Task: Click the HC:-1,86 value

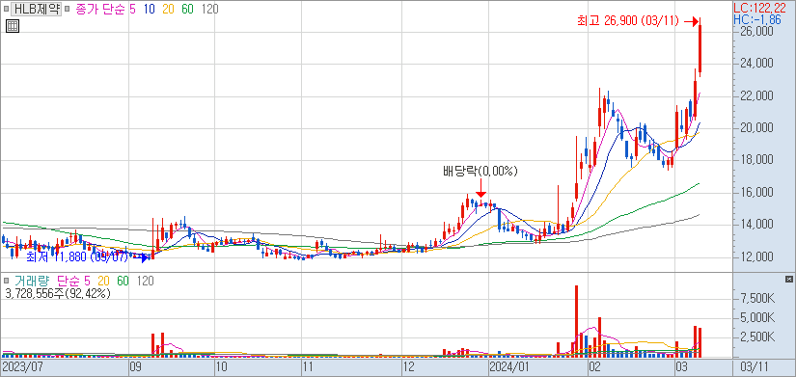Action: (756, 20)
